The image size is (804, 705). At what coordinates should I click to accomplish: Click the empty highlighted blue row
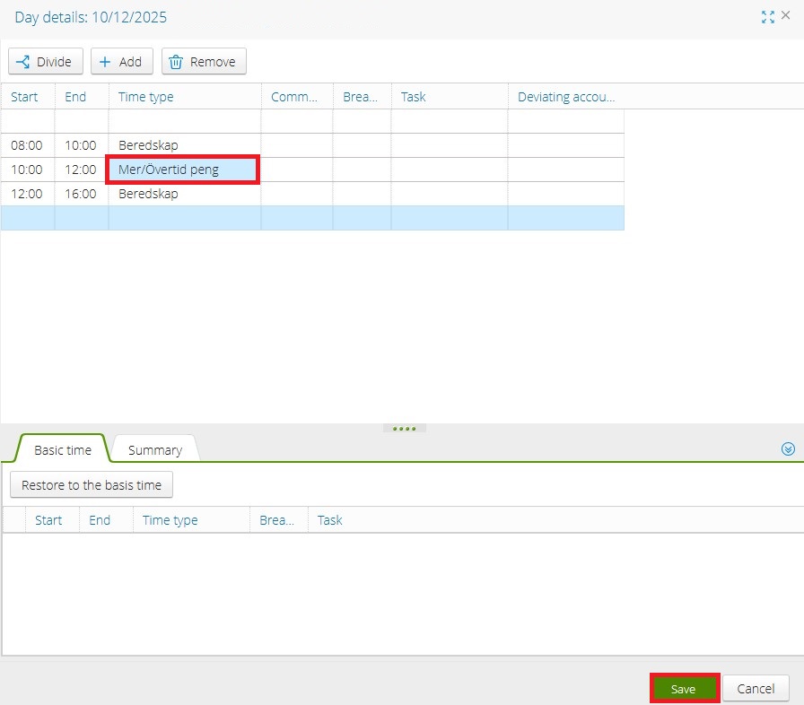(311, 218)
